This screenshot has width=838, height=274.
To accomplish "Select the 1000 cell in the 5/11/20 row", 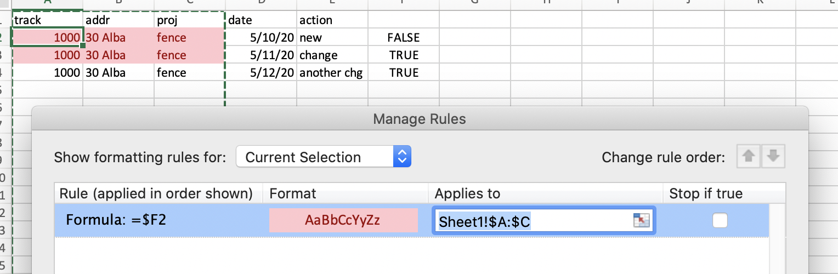I will pyautogui.click(x=47, y=55).
